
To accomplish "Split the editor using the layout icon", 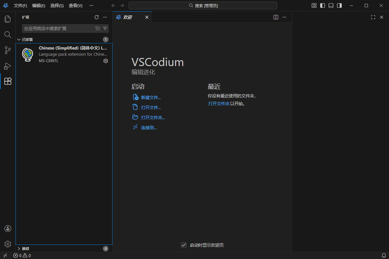I will [x=275, y=17].
